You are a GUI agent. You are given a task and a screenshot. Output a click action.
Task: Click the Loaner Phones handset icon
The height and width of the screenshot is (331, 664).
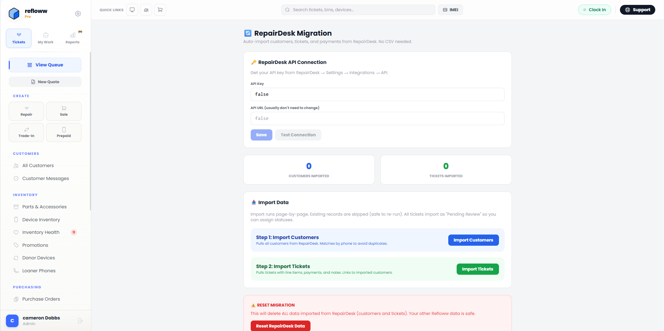16,271
